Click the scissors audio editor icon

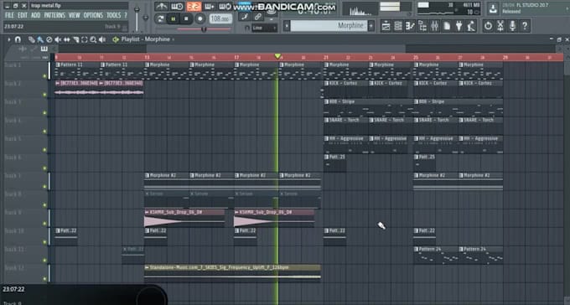pos(500,26)
